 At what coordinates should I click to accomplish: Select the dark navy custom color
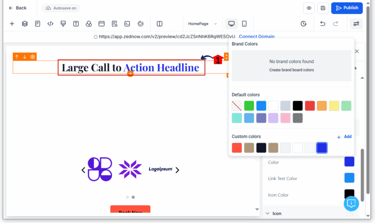261,148
